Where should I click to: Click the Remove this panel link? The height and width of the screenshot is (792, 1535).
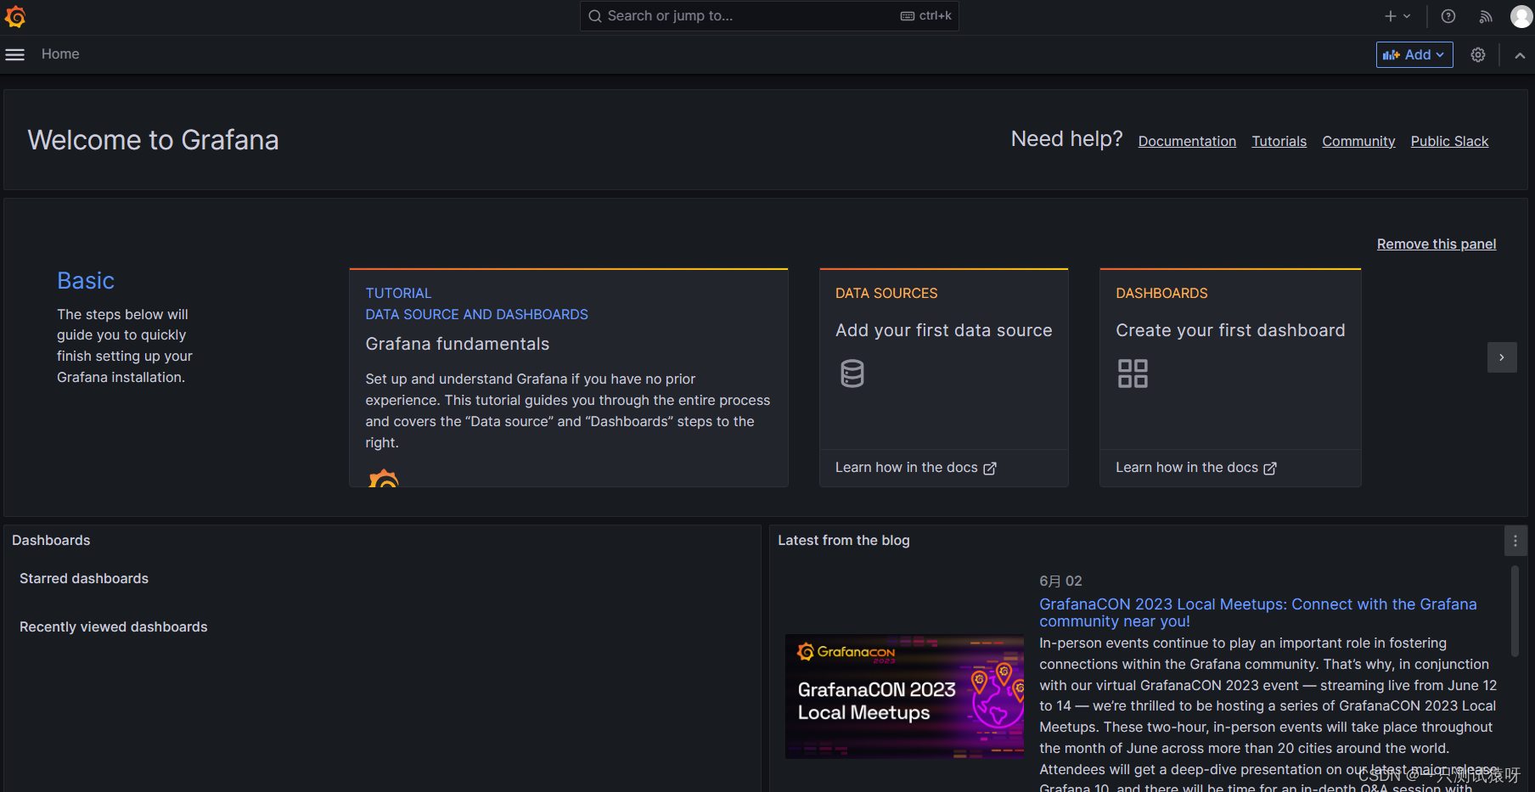(1436, 244)
